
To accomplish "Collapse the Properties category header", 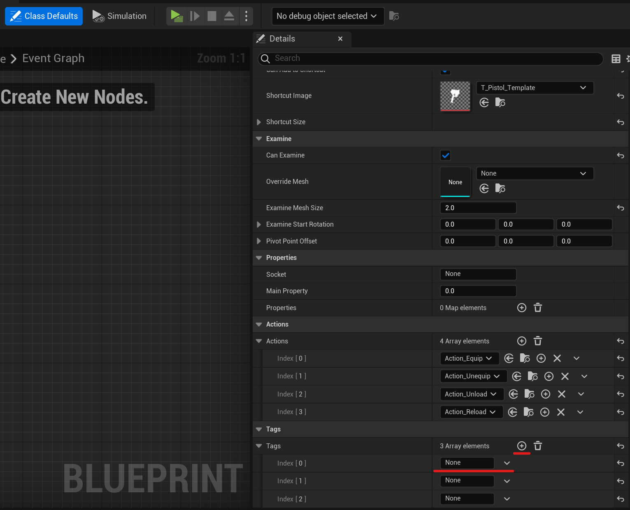I will point(259,257).
